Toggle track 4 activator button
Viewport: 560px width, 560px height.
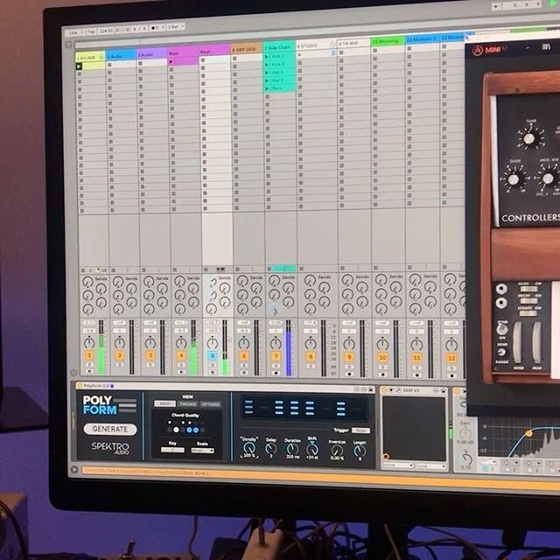(x=181, y=356)
